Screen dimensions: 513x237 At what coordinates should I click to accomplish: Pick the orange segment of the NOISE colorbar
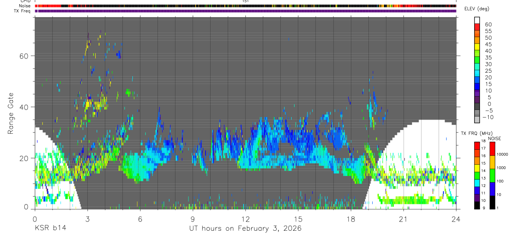(492, 162)
